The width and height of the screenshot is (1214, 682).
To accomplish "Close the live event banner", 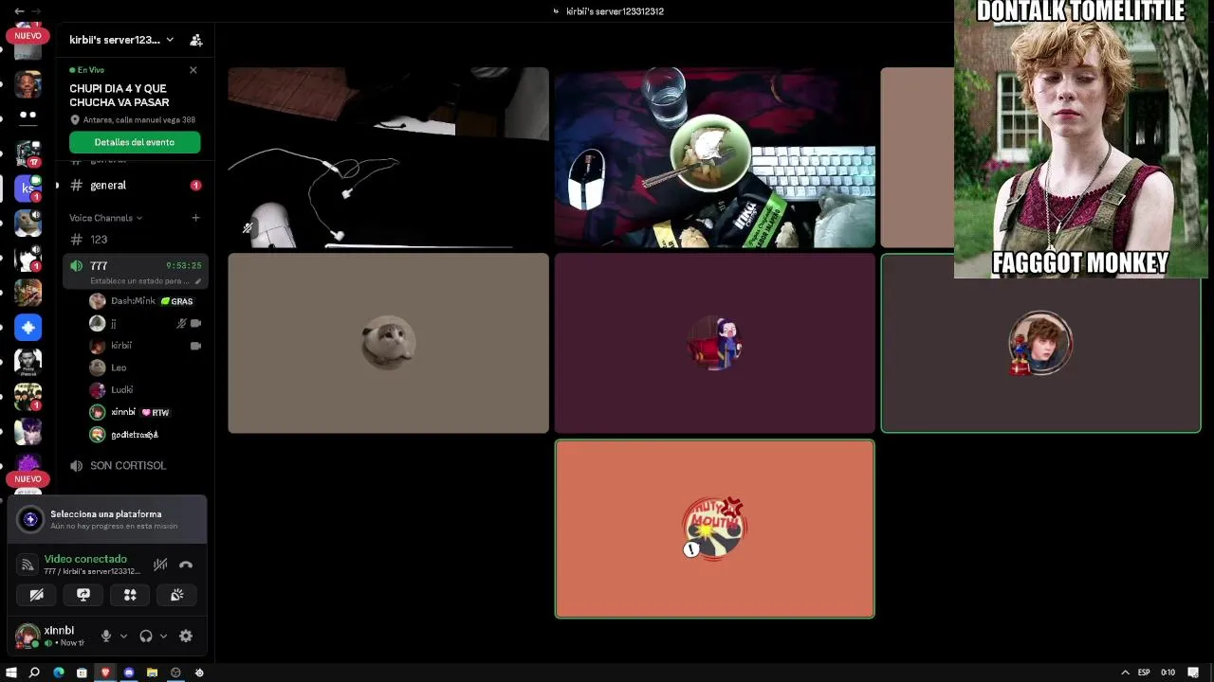I will click(x=193, y=70).
